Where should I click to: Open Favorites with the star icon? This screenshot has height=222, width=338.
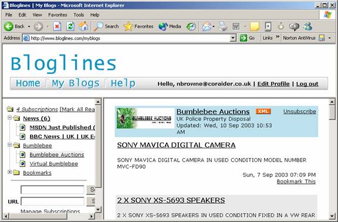[x=128, y=26]
